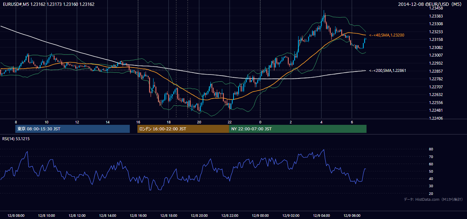Click the RSI(14) 53.1215 indicator label
The width and height of the screenshot is (467, 219).
[16, 139]
